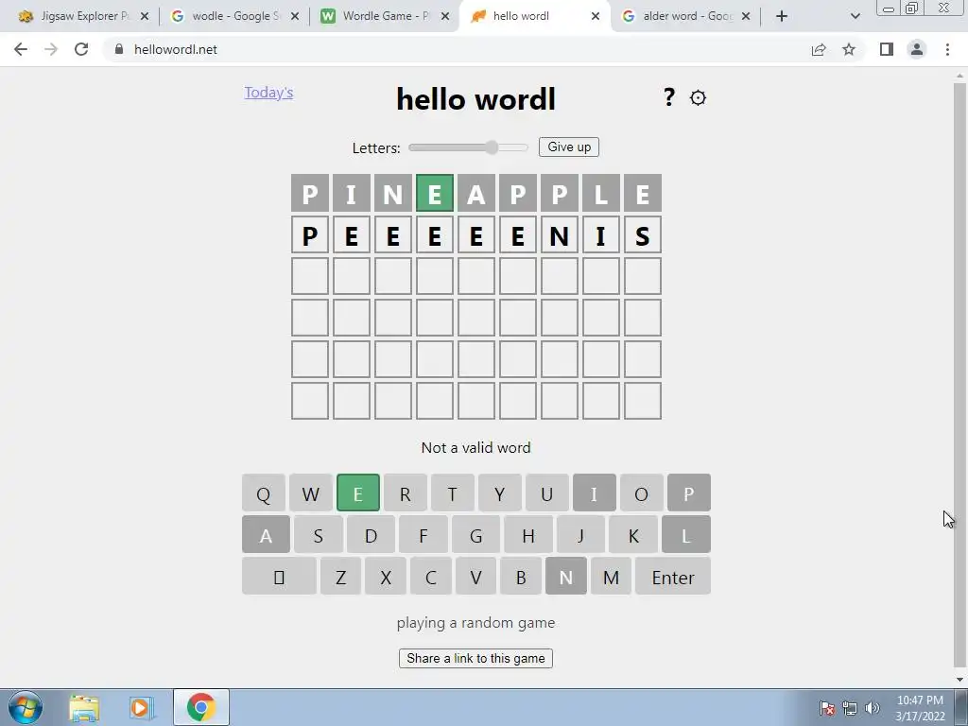Open the network tray icon
The height and width of the screenshot is (726, 968).
point(850,708)
